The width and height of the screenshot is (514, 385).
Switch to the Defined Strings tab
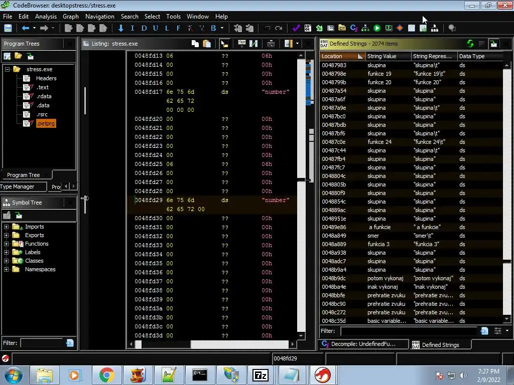tap(440, 344)
